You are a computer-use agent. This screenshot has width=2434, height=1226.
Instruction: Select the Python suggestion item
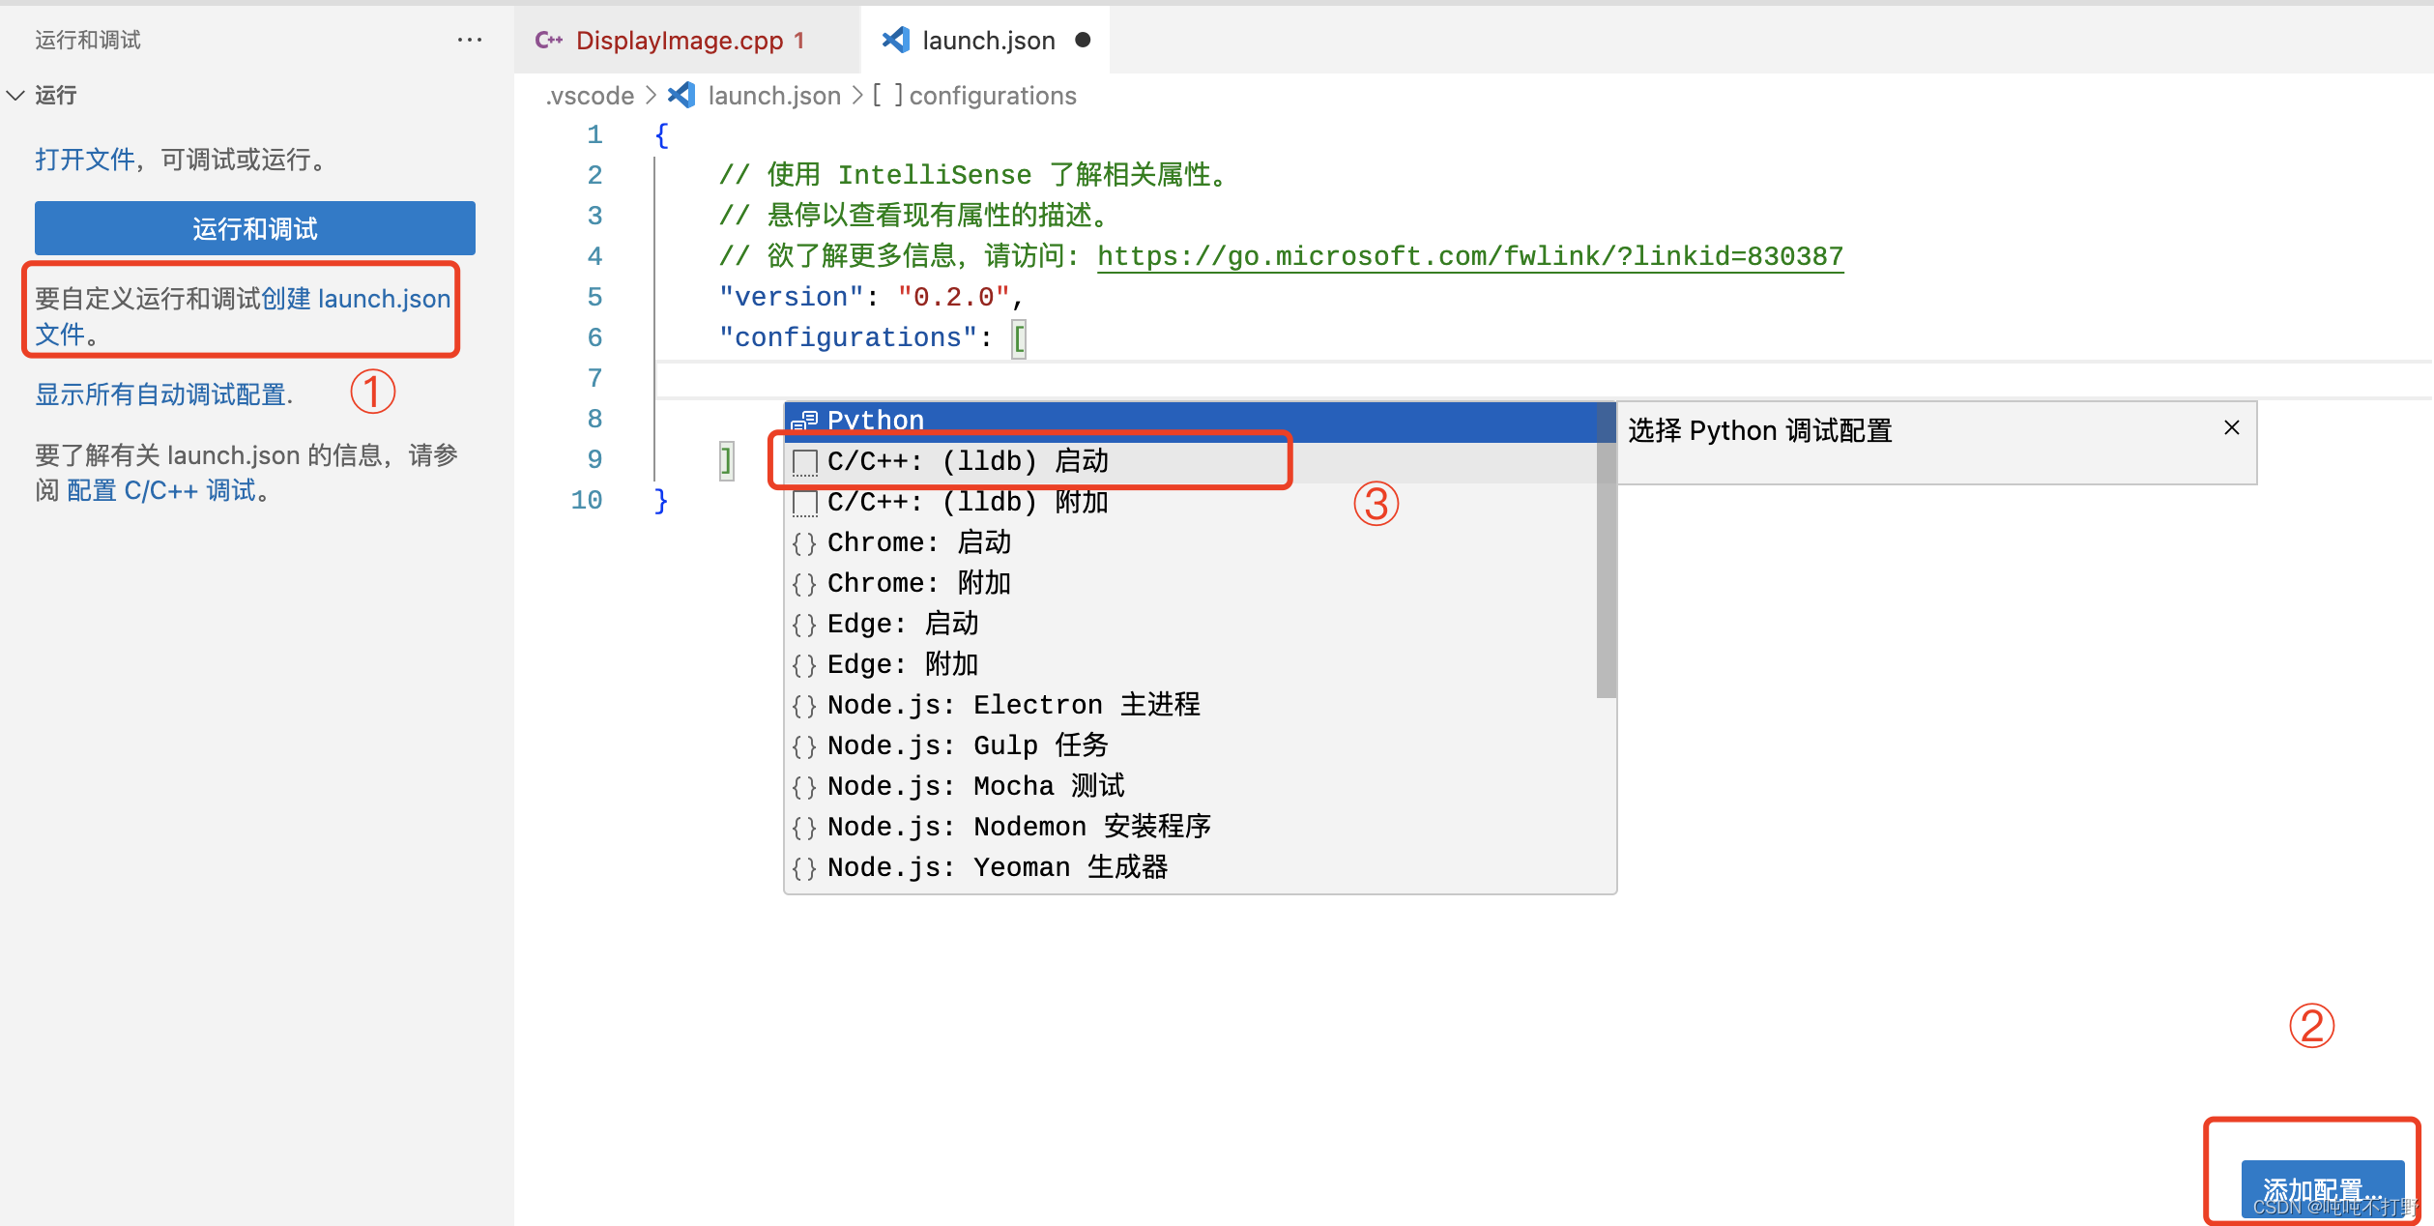coord(1191,421)
